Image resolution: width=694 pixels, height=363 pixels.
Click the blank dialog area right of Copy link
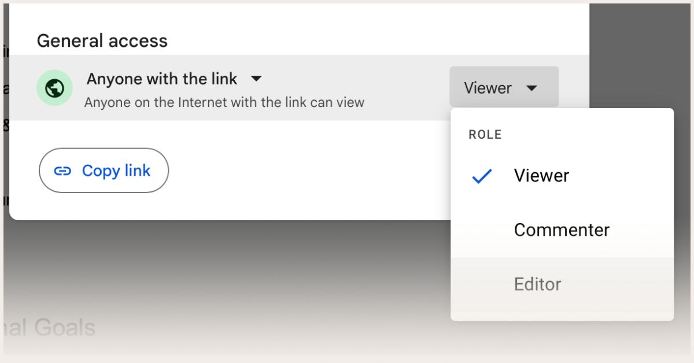point(307,171)
